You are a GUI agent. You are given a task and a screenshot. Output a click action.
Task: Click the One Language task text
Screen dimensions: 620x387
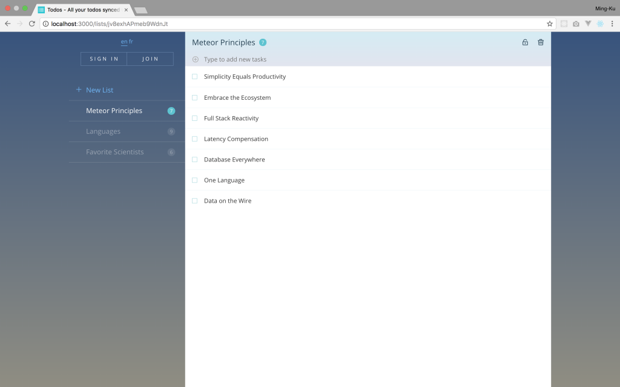[x=224, y=180]
